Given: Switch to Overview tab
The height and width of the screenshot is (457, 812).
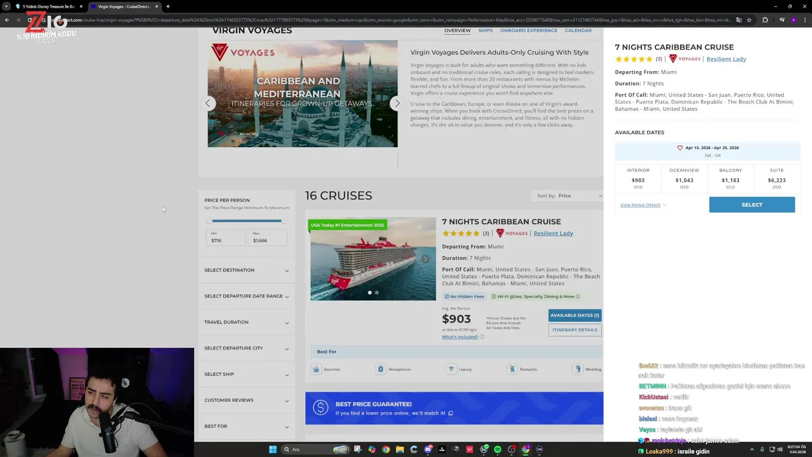Looking at the screenshot, I should (457, 30).
